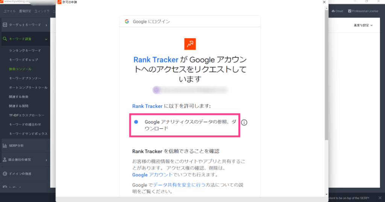385x202 pixels.
Task: Click the blurred Google account chip
Action: (190, 90)
